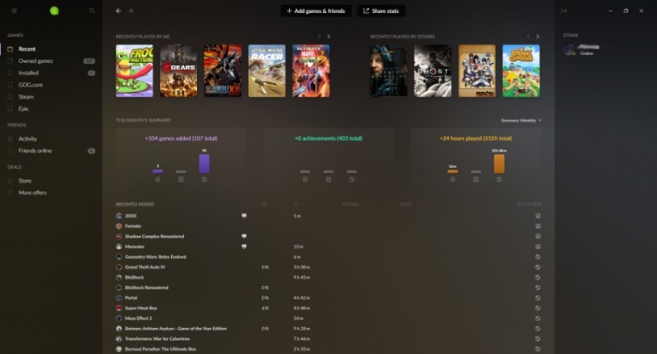Open the Ultimate Marvel vs Capcom 3 cover
The width and height of the screenshot is (657, 354).
(x=311, y=71)
